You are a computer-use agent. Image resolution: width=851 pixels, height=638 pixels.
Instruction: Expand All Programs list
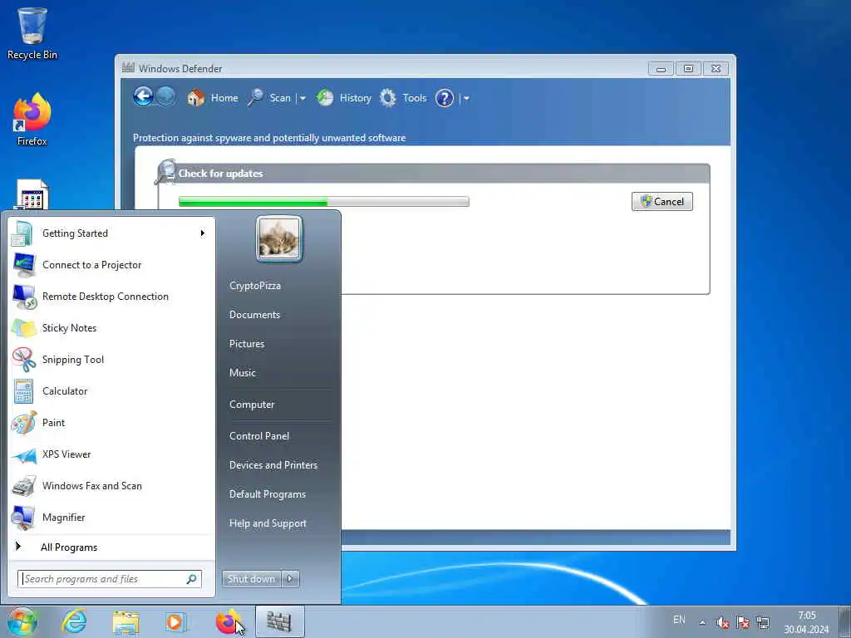tap(111, 547)
